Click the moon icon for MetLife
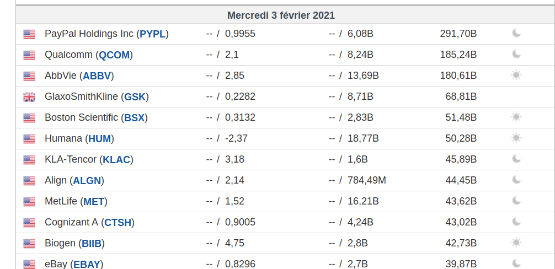This screenshot has width=555, height=269. click(516, 201)
